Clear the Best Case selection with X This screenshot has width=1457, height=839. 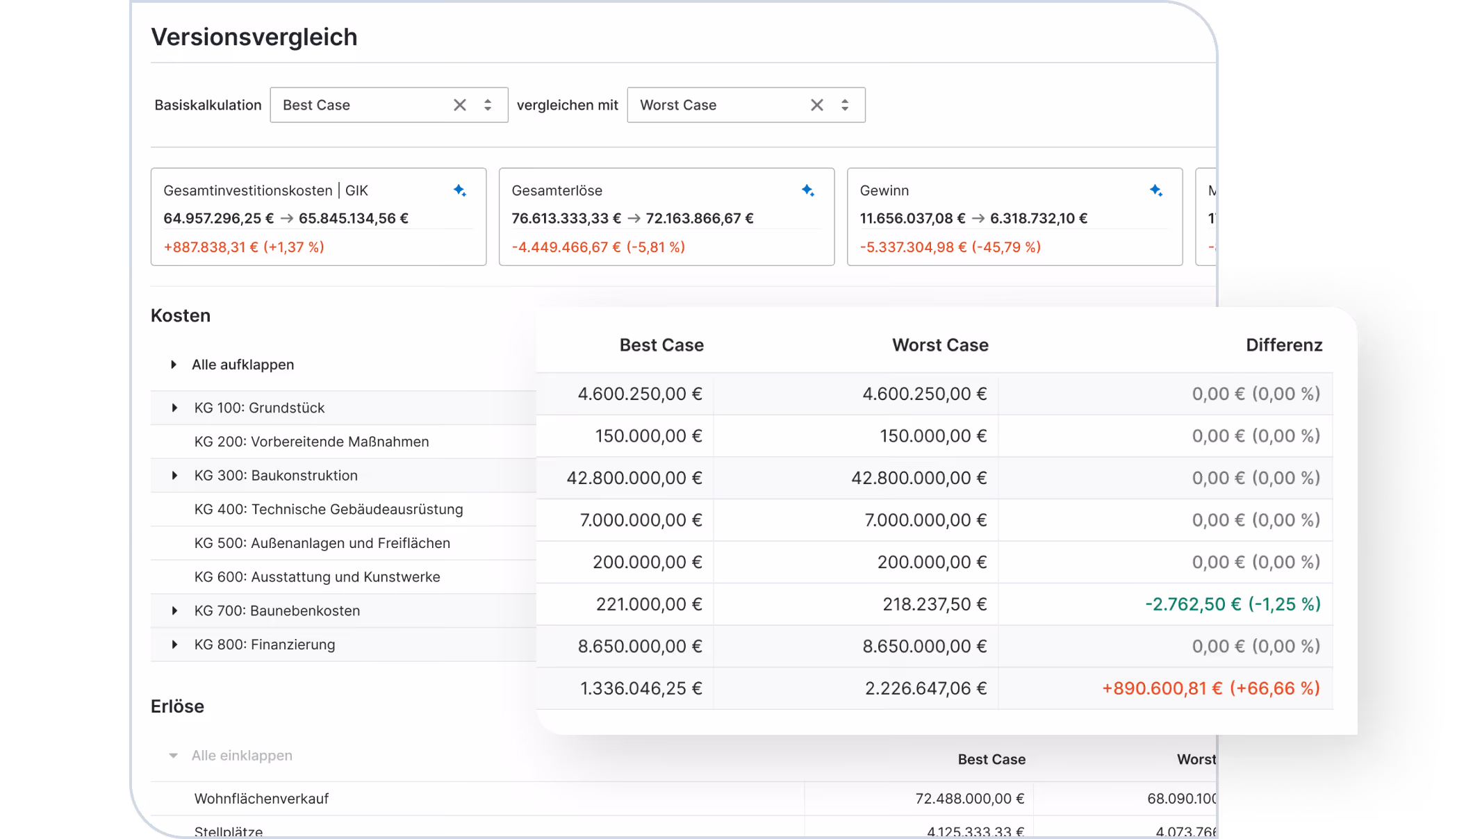coord(459,105)
